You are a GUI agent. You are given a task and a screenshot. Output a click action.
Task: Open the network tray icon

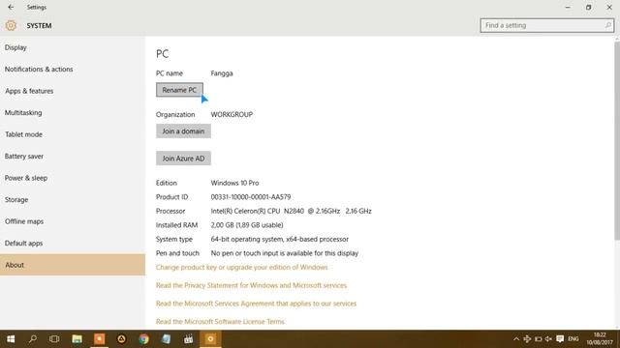point(527,339)
